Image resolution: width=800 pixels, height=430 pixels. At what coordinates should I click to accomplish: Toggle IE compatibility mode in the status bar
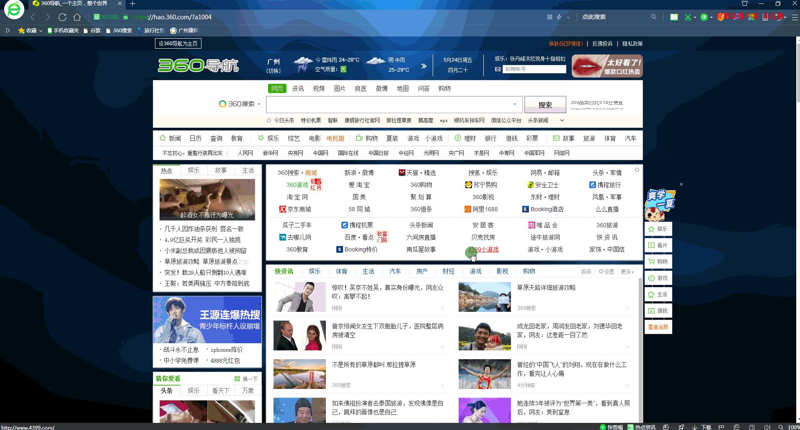pos(736,426)
